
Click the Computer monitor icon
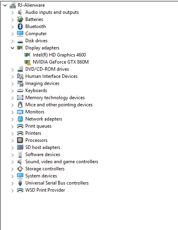coord(20,34)
